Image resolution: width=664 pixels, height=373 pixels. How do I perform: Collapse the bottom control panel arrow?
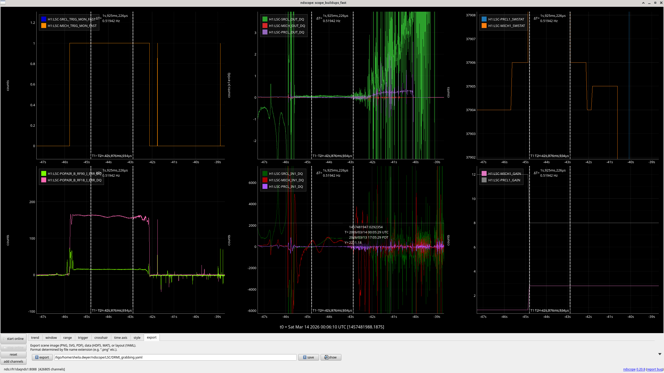click(x=660, y=354)
